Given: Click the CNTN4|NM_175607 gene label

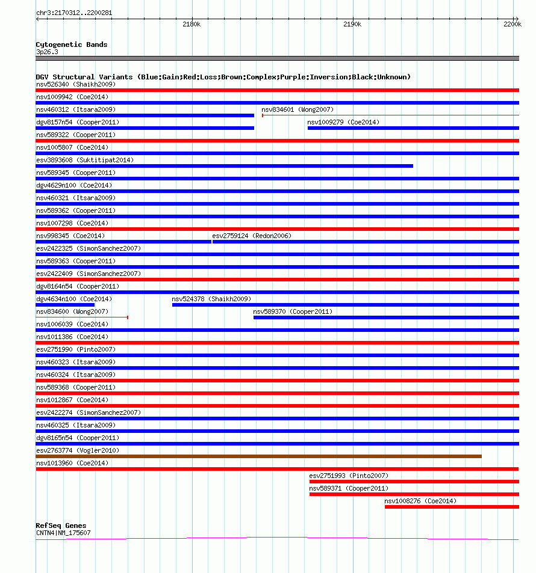Looking at the screenshot, I should (63, 533).
